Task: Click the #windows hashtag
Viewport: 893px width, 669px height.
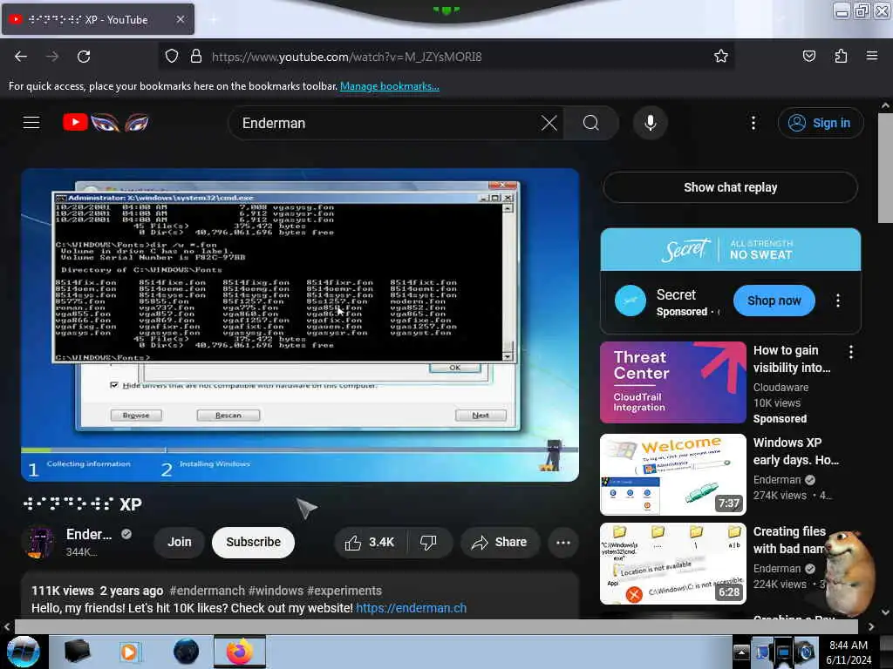Action: [x=276, y=591]
